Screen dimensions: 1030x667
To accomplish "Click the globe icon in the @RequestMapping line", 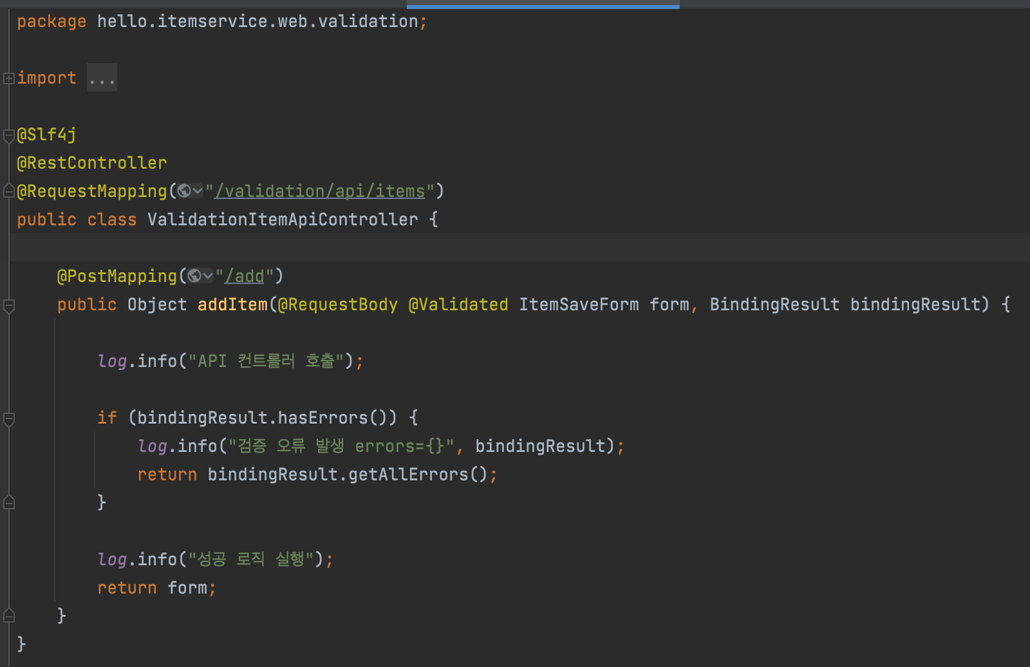I will point(184,191).
